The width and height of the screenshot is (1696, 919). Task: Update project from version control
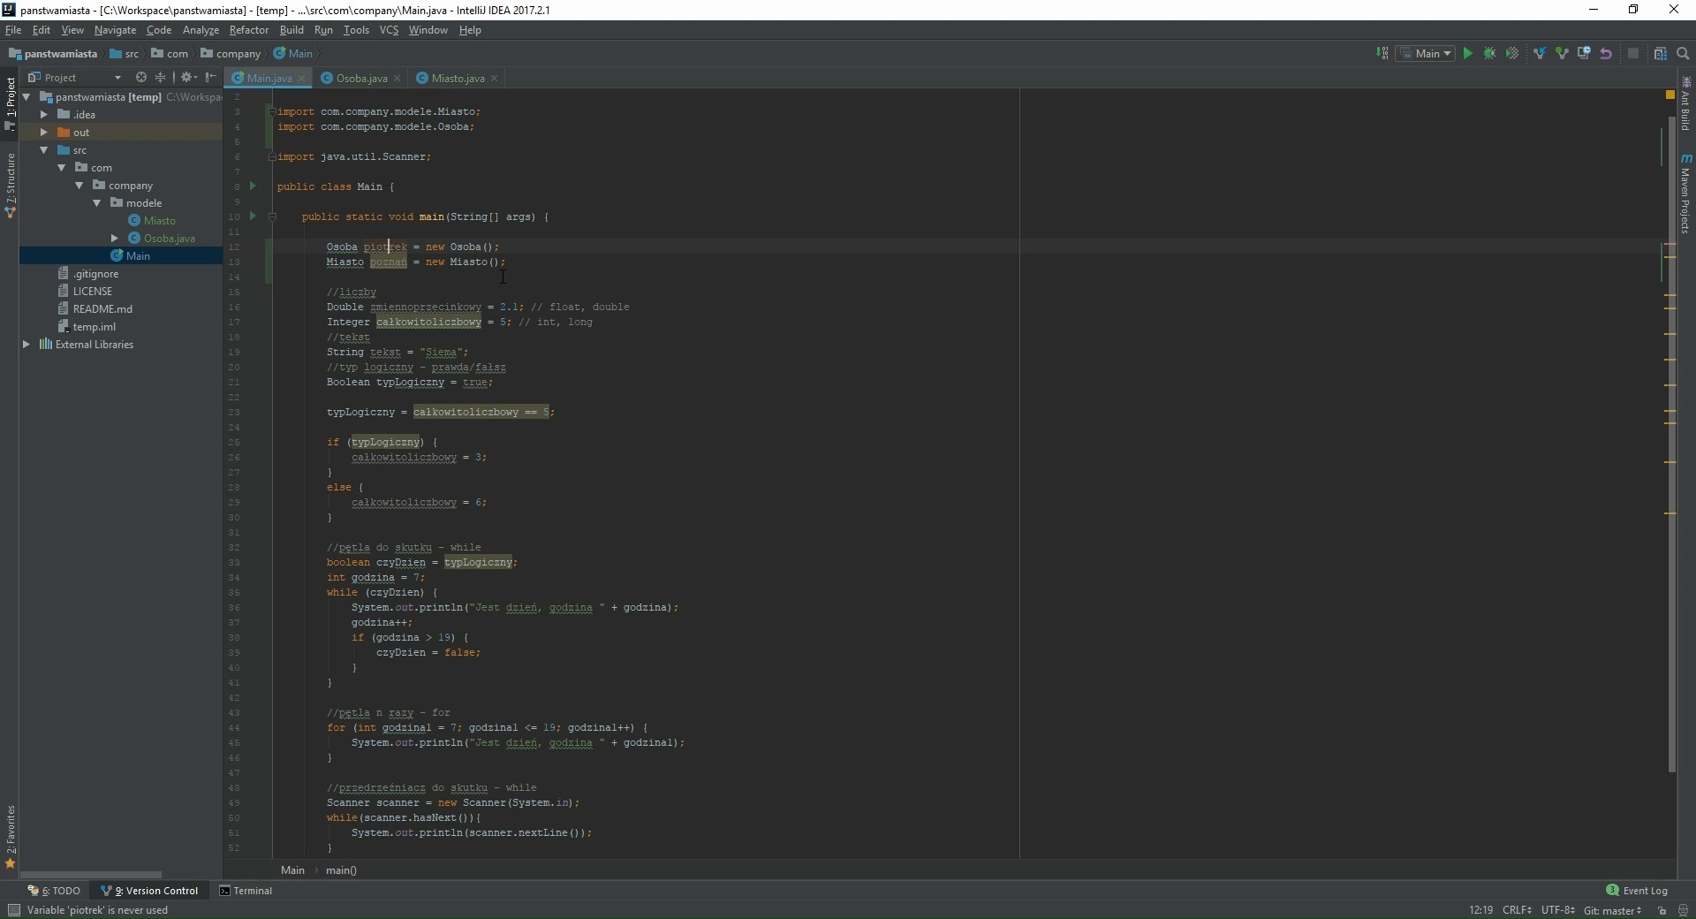tap(1540, 54)
